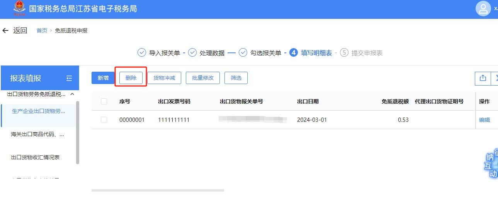Collapse the 报表填报 sidebar via menu icon
498x197 pixels.
pos(69,78)
